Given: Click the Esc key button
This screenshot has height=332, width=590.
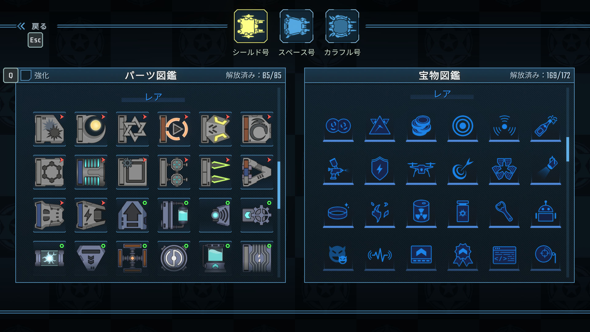Looking at the screenshot, I should (35, 40).
